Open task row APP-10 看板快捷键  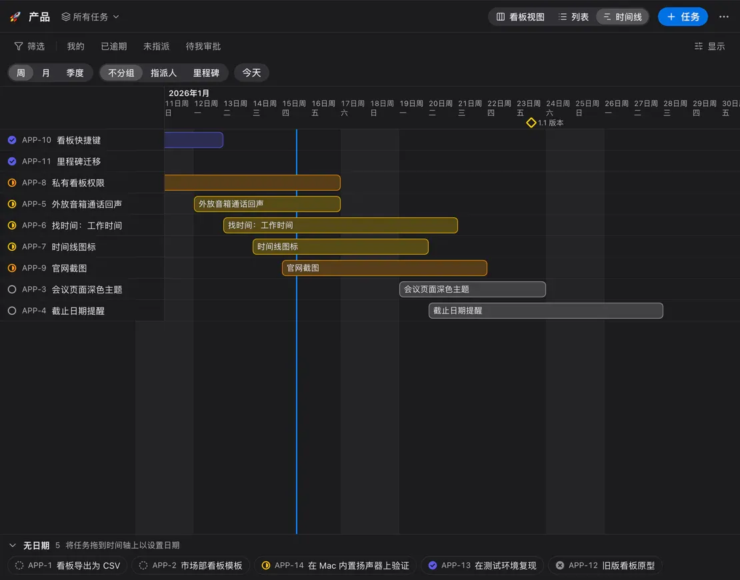81,140
